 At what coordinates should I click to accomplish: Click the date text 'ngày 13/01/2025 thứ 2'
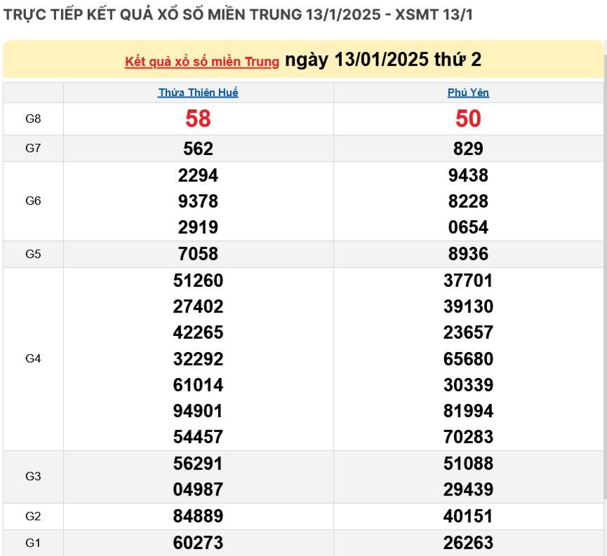[383, 60]
